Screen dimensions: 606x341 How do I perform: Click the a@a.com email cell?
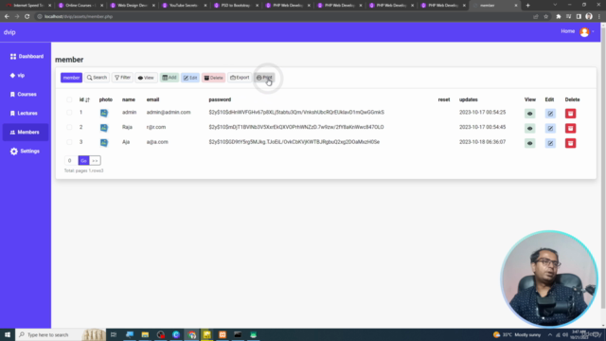point(157,142)
